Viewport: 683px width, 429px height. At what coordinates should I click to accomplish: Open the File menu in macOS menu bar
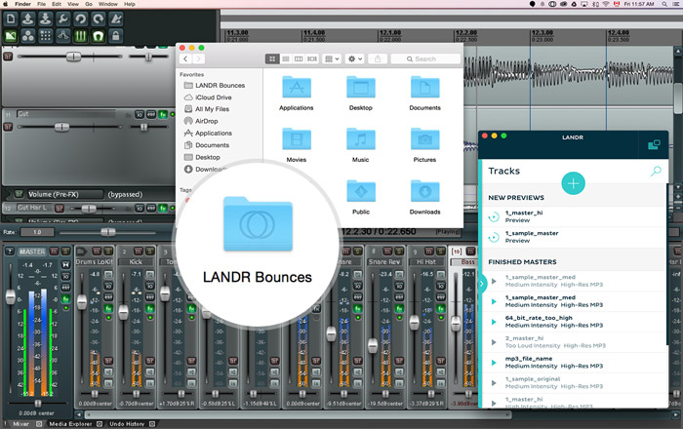coord(41,4)
